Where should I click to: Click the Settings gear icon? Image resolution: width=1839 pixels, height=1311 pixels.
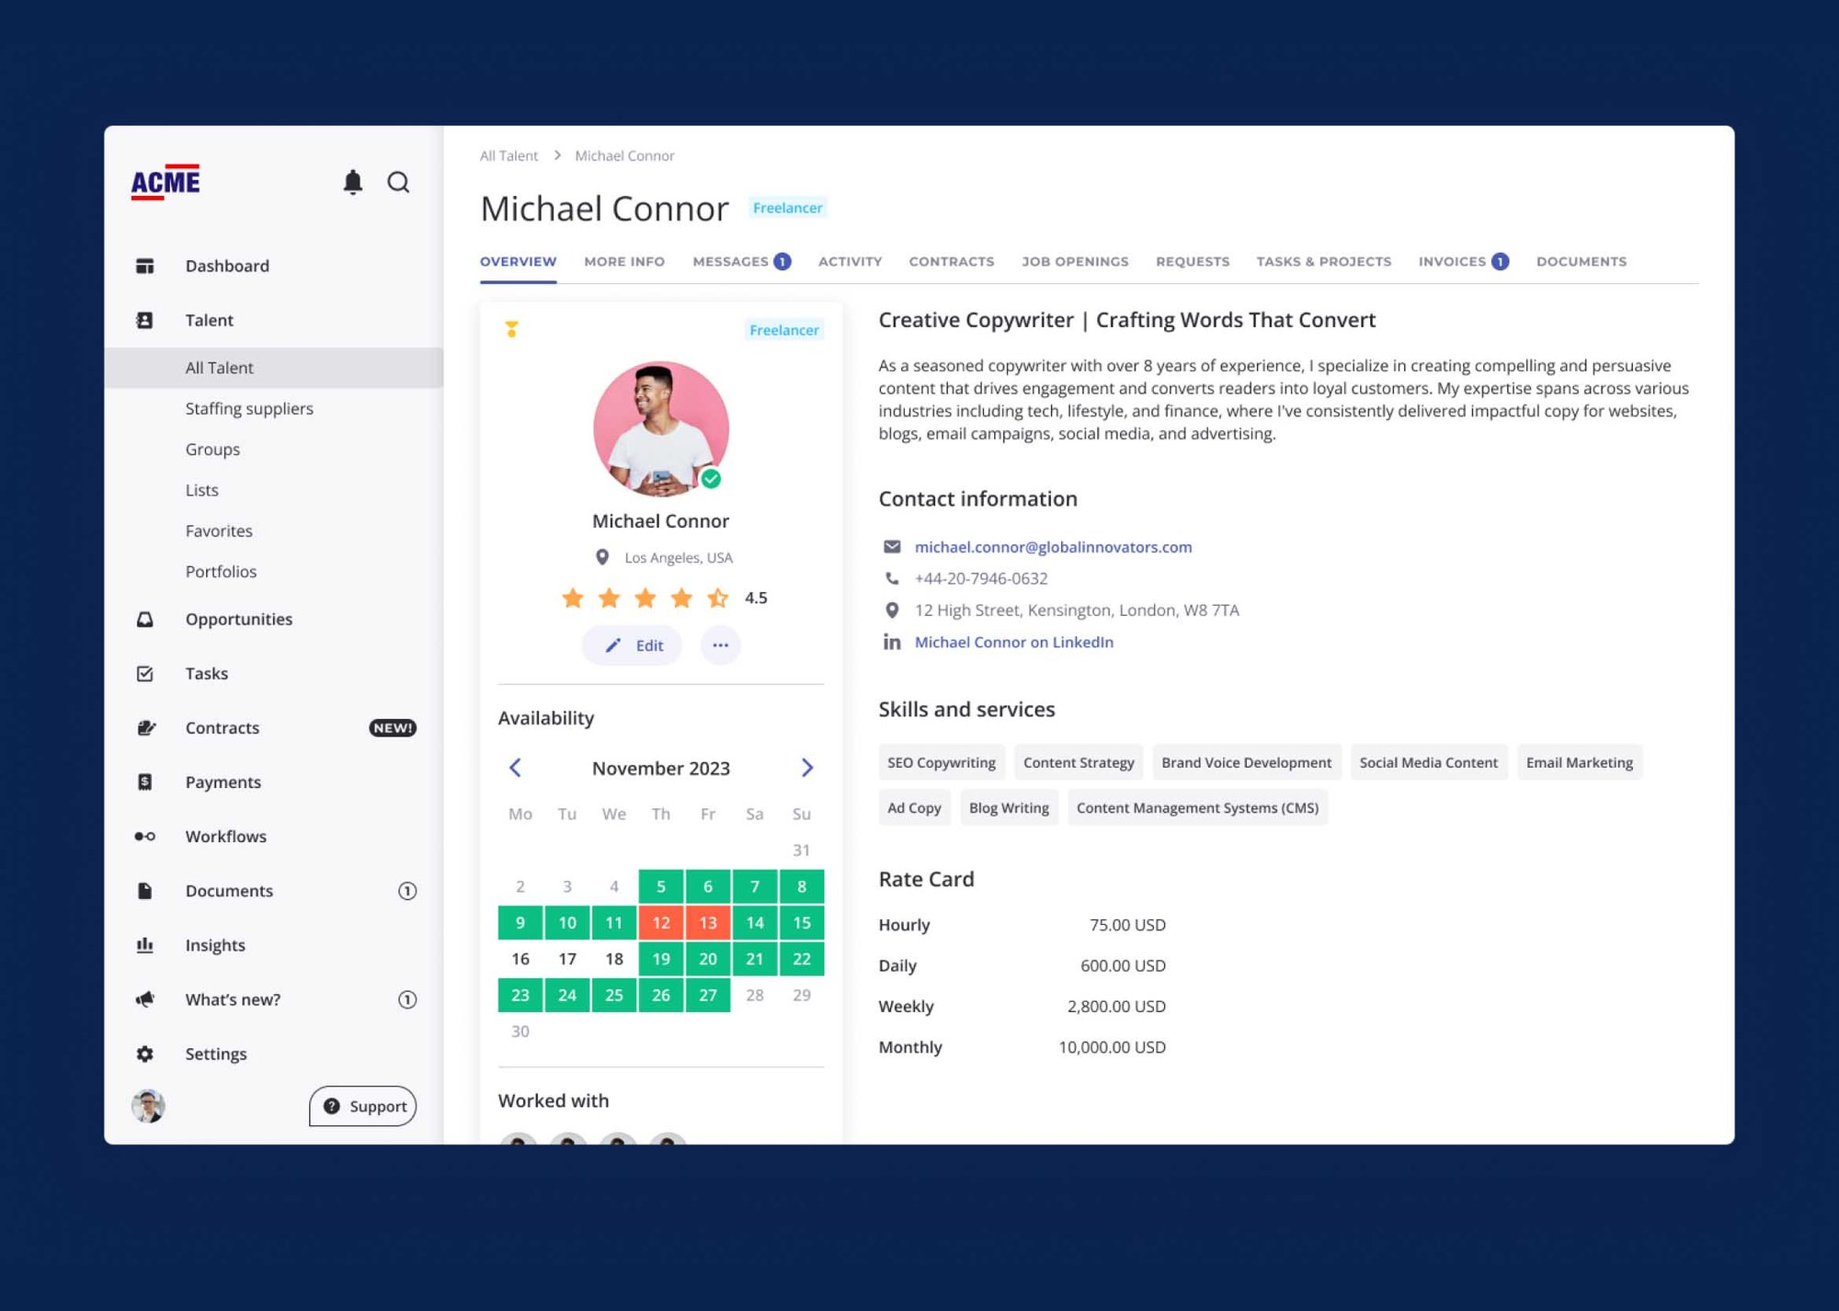(x=145, y=1054)
